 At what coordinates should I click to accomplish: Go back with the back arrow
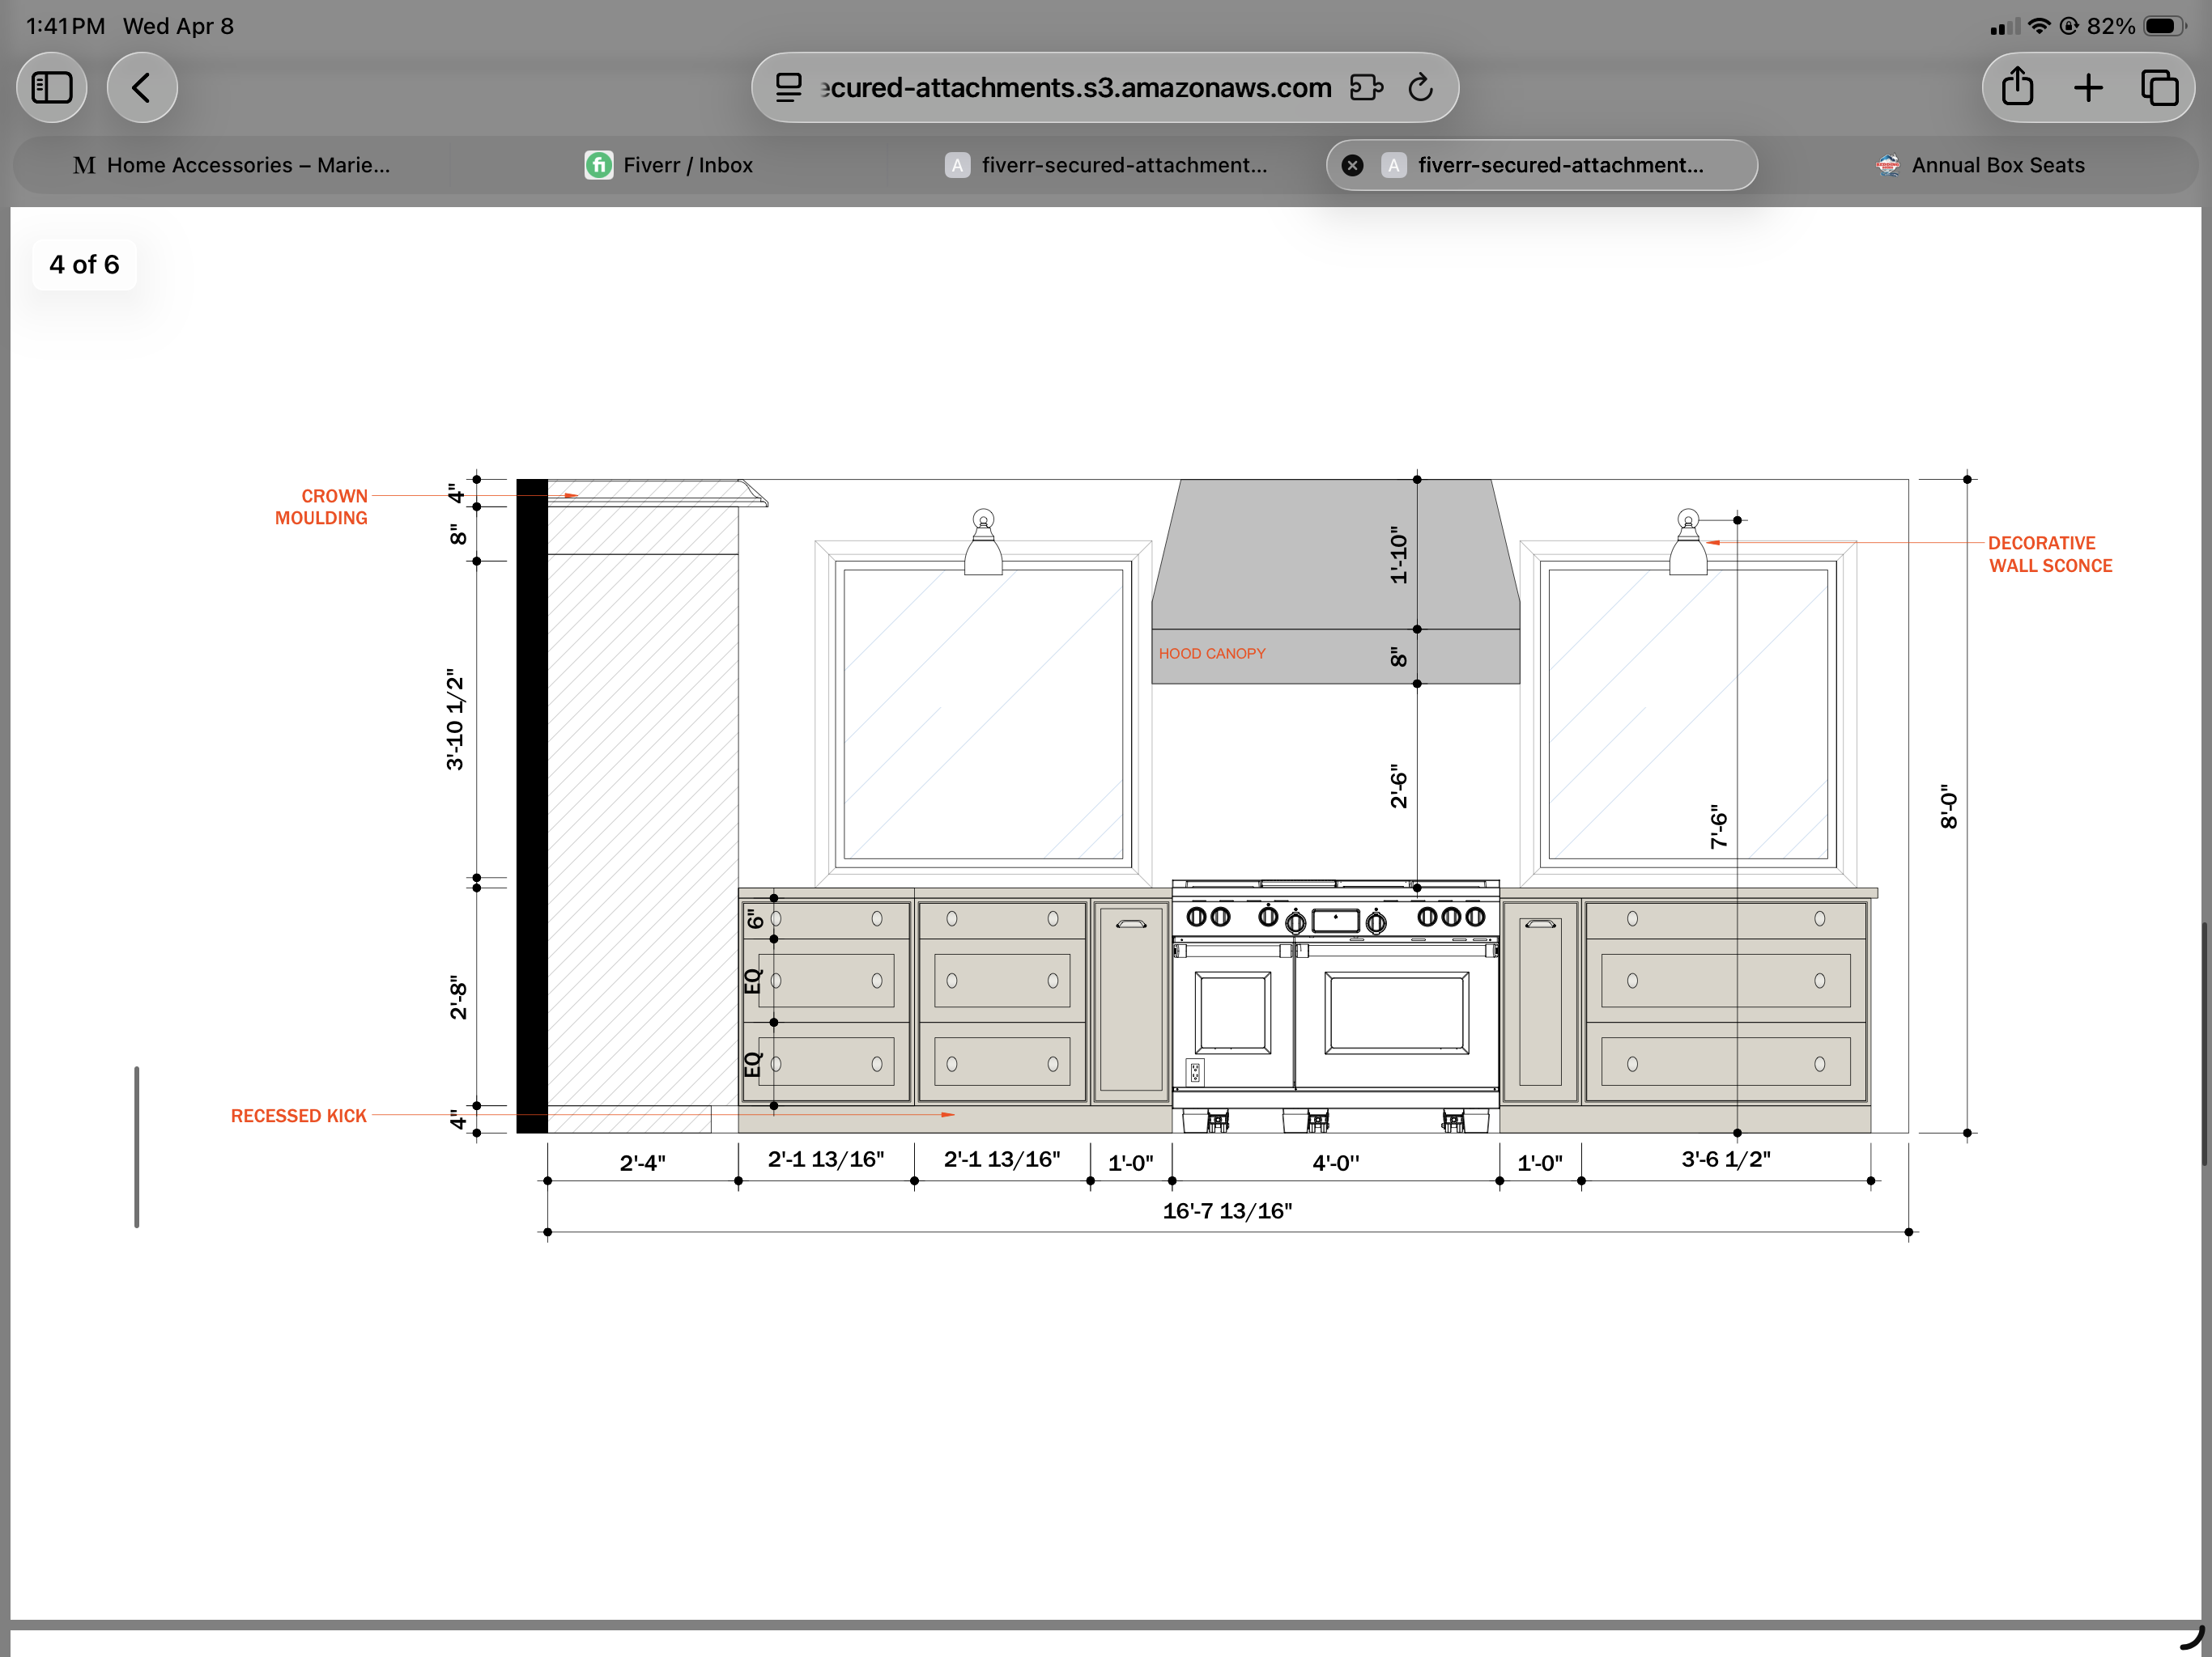142,88
